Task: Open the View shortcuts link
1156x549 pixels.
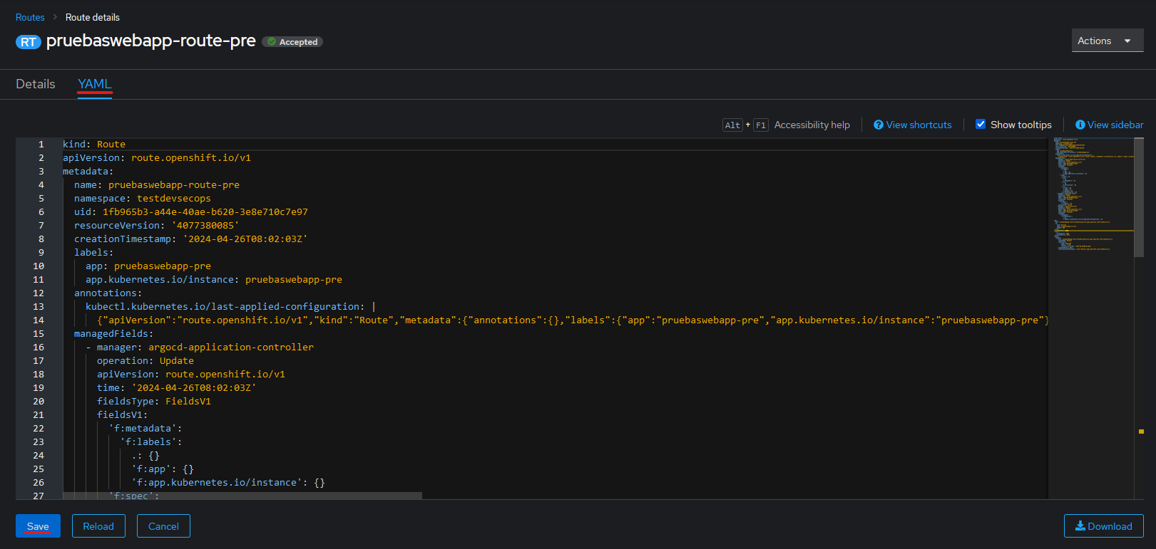Action: [x=919, y=125]
